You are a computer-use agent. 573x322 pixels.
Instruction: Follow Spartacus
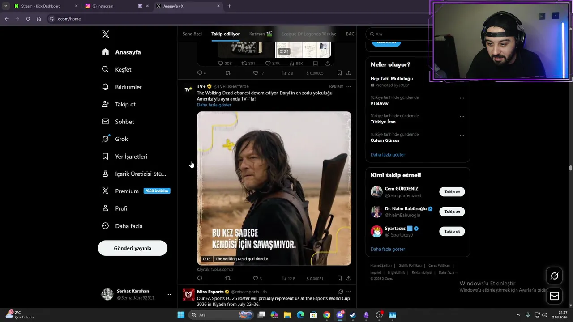[452, 231]
